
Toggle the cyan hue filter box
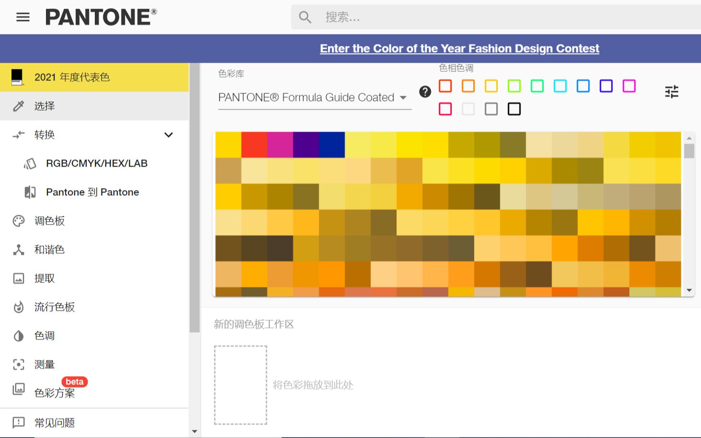coord(560,86)
